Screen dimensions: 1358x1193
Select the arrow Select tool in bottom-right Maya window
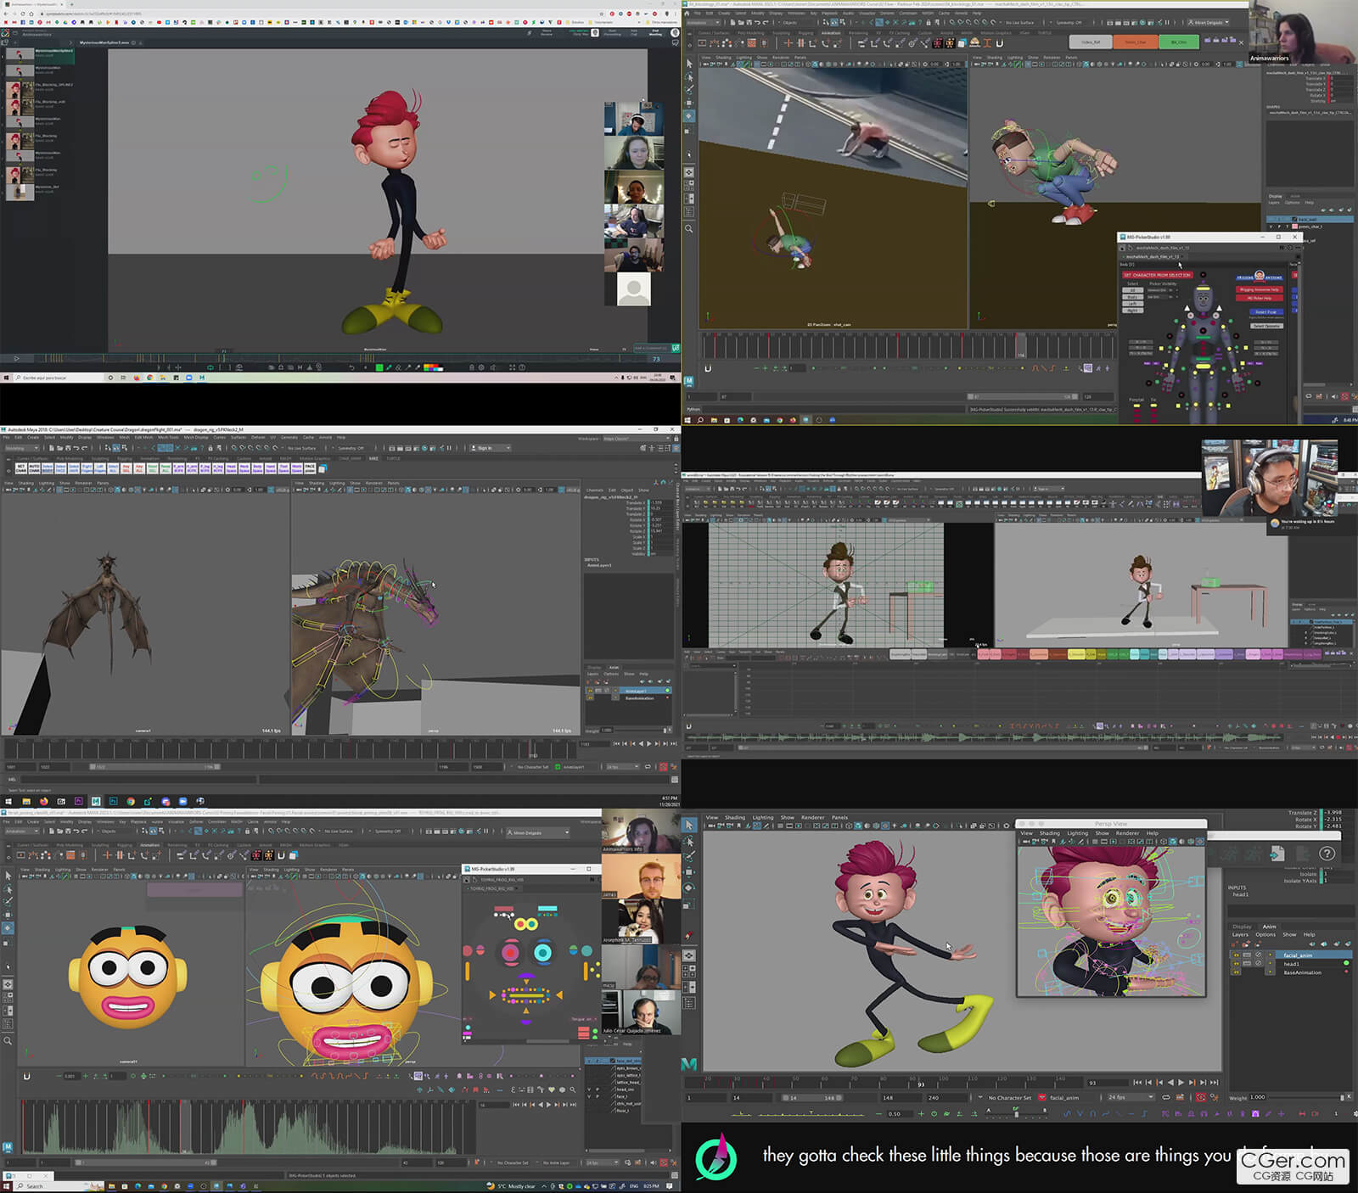(x=689, y=826)
